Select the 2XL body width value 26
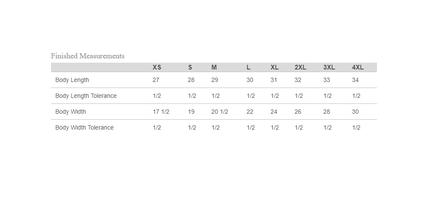 click(x=298, y=112)
